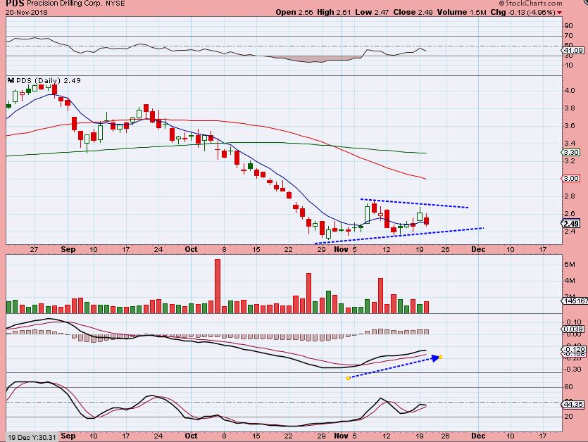This screenshot has width=588, height=442.
Task: Click the MACD line tag -0.129
Action: (573, 349)
